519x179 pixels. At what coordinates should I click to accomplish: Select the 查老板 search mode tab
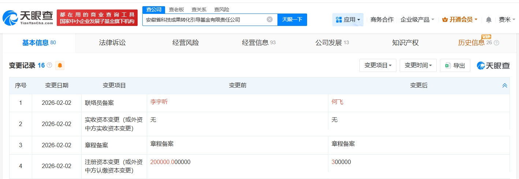176,10
